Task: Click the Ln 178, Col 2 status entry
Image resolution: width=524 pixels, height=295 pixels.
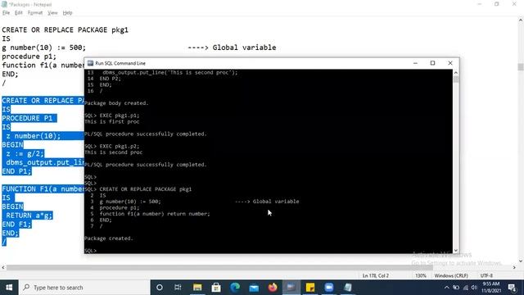Action: click(375, 275)
